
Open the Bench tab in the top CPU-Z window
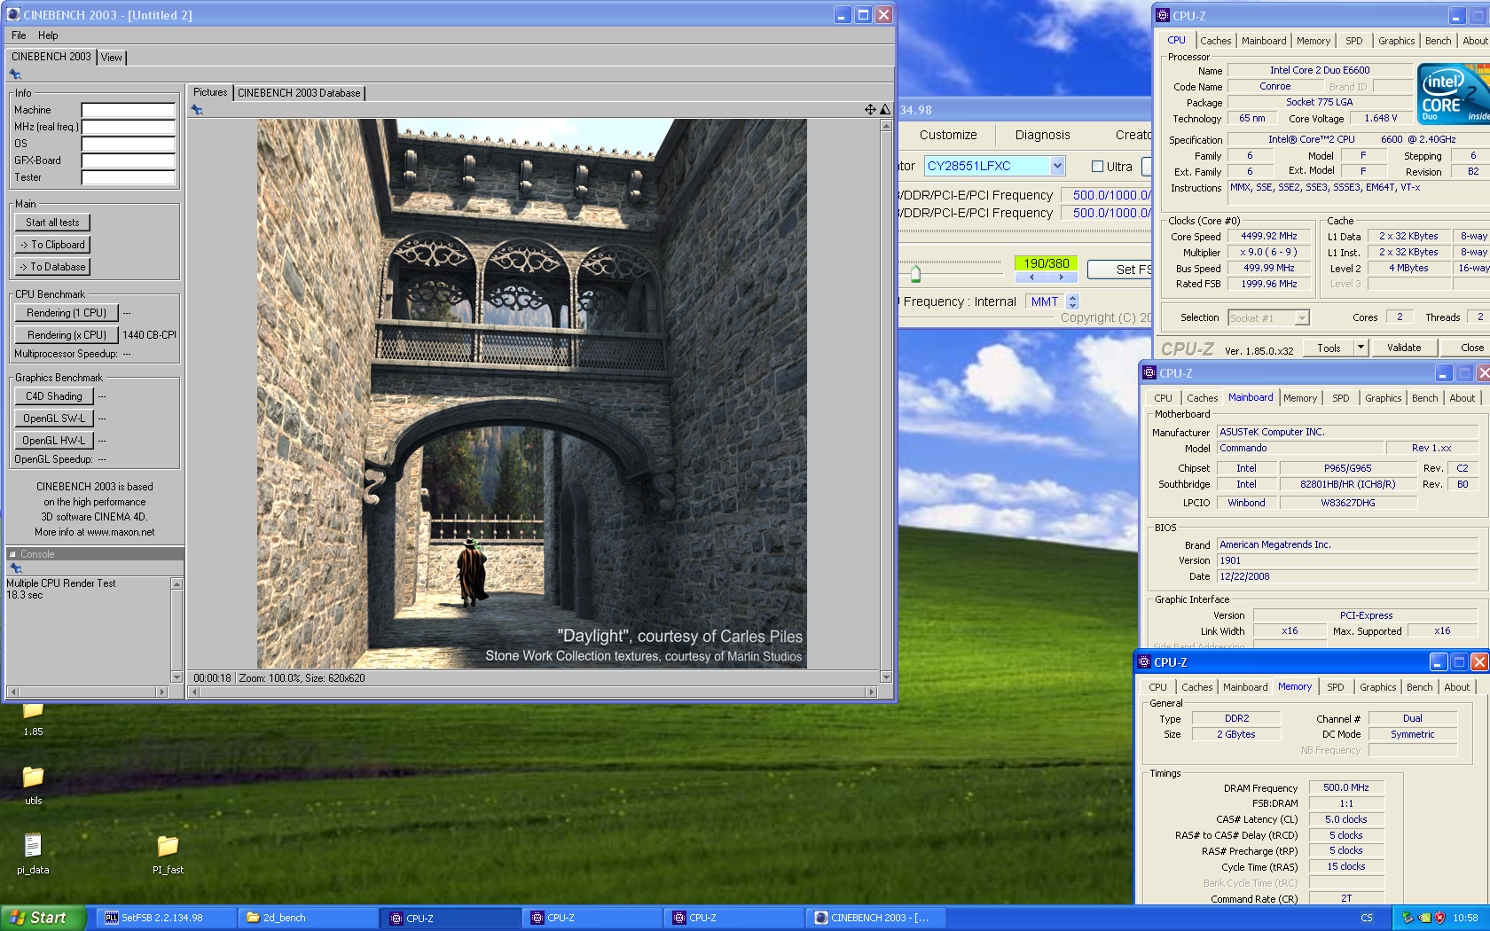tap(1438, 41)
